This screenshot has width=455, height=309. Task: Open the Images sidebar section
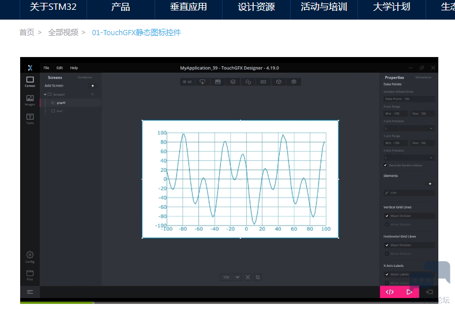click(x=30, y=100)
